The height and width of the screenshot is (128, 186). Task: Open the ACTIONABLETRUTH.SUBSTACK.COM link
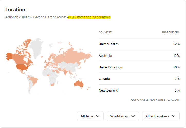point(155,100)
